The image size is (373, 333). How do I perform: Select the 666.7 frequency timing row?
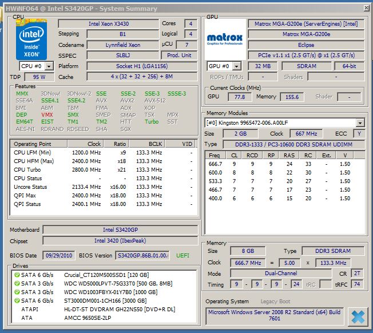(x=285, y=164)
